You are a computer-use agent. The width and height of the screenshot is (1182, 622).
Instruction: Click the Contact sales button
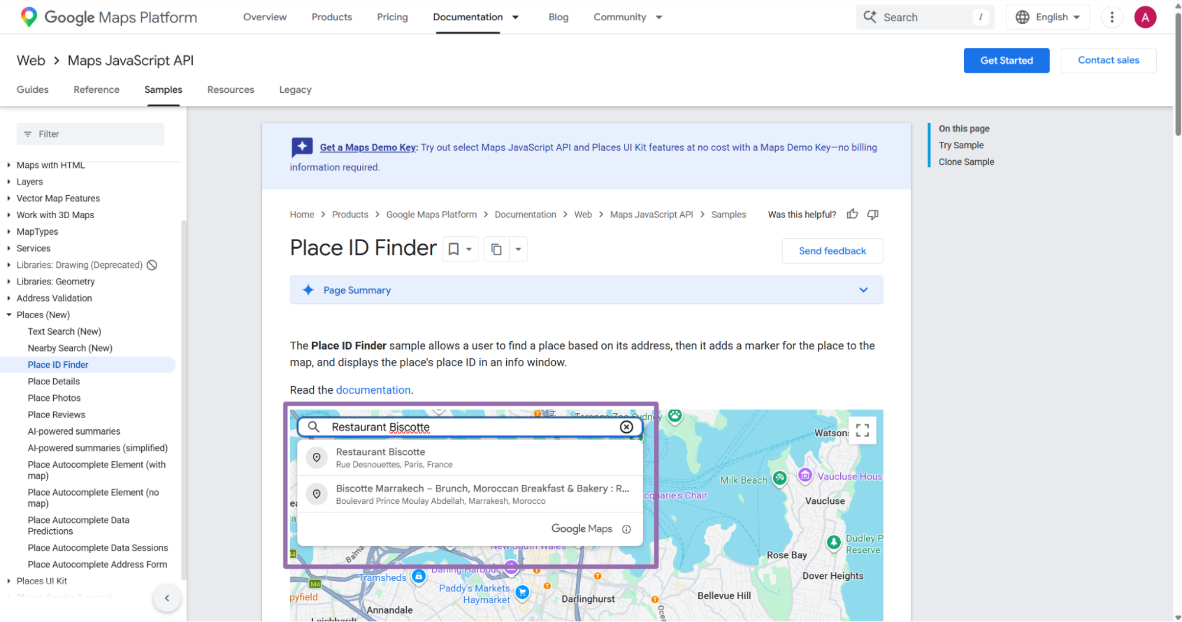point(1108,60)
